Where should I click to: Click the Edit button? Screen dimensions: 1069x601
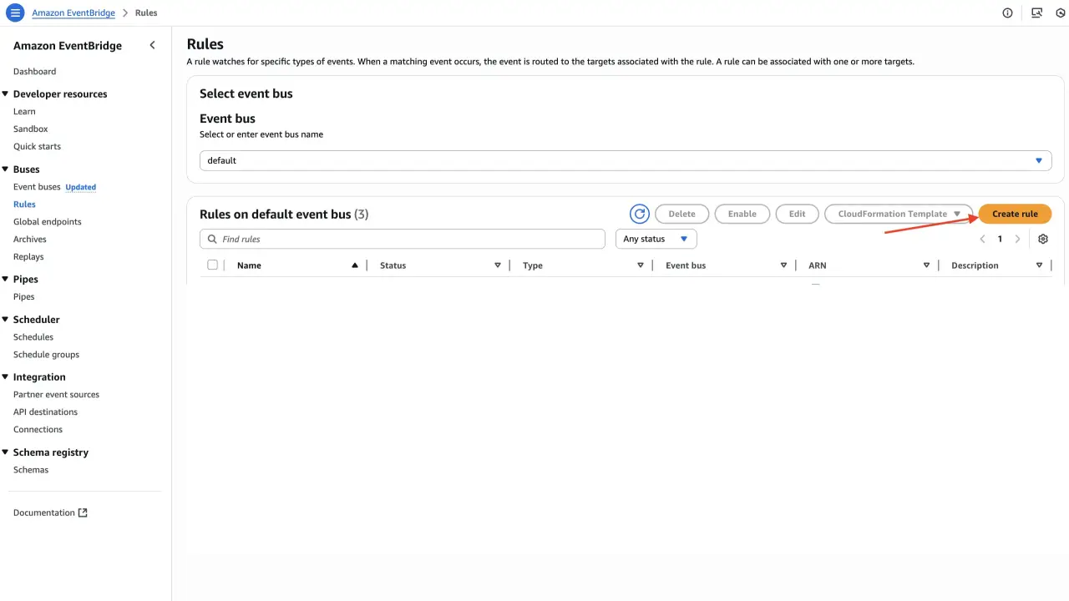point(798,215)
